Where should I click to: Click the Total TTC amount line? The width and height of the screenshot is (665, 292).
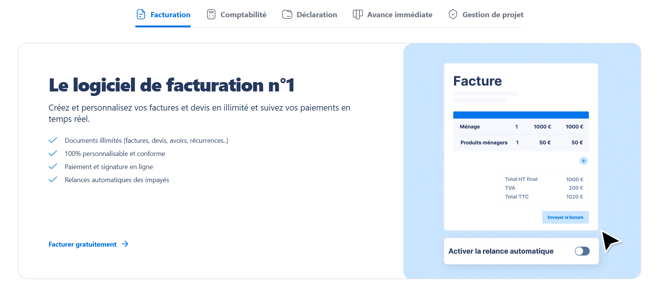pyautogui.click(x=544, y=197)
